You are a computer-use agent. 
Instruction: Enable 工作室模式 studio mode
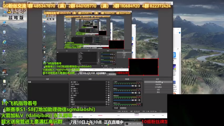click(x=158, y=87)
